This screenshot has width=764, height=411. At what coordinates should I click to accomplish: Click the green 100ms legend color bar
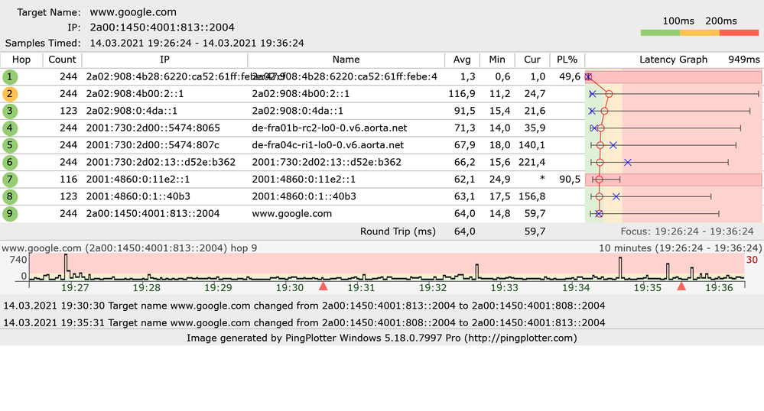click(x=660, y=33)
